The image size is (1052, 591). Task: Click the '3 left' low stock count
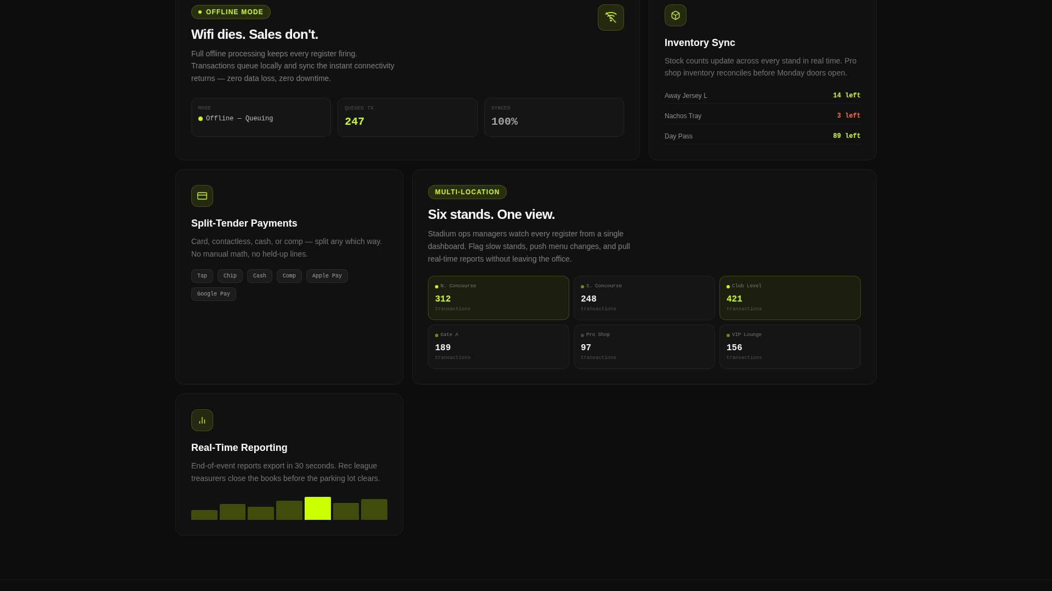point(849,116)
